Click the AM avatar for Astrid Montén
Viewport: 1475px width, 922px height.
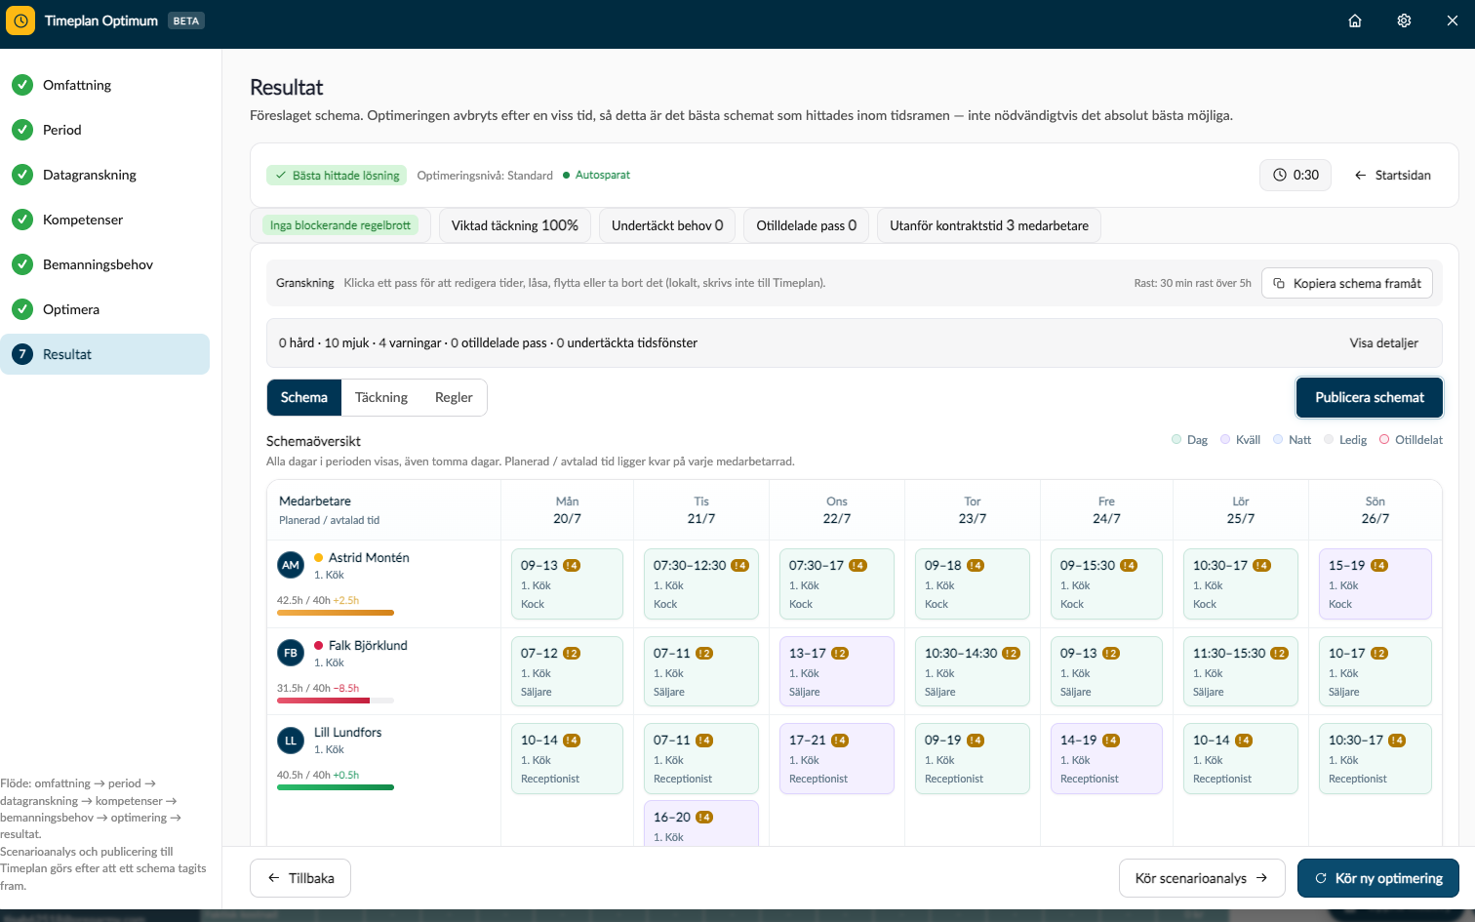coord(291,565)
